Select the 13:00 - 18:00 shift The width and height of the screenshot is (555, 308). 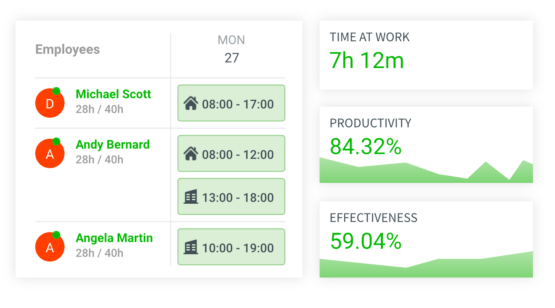tap(231, 197)
